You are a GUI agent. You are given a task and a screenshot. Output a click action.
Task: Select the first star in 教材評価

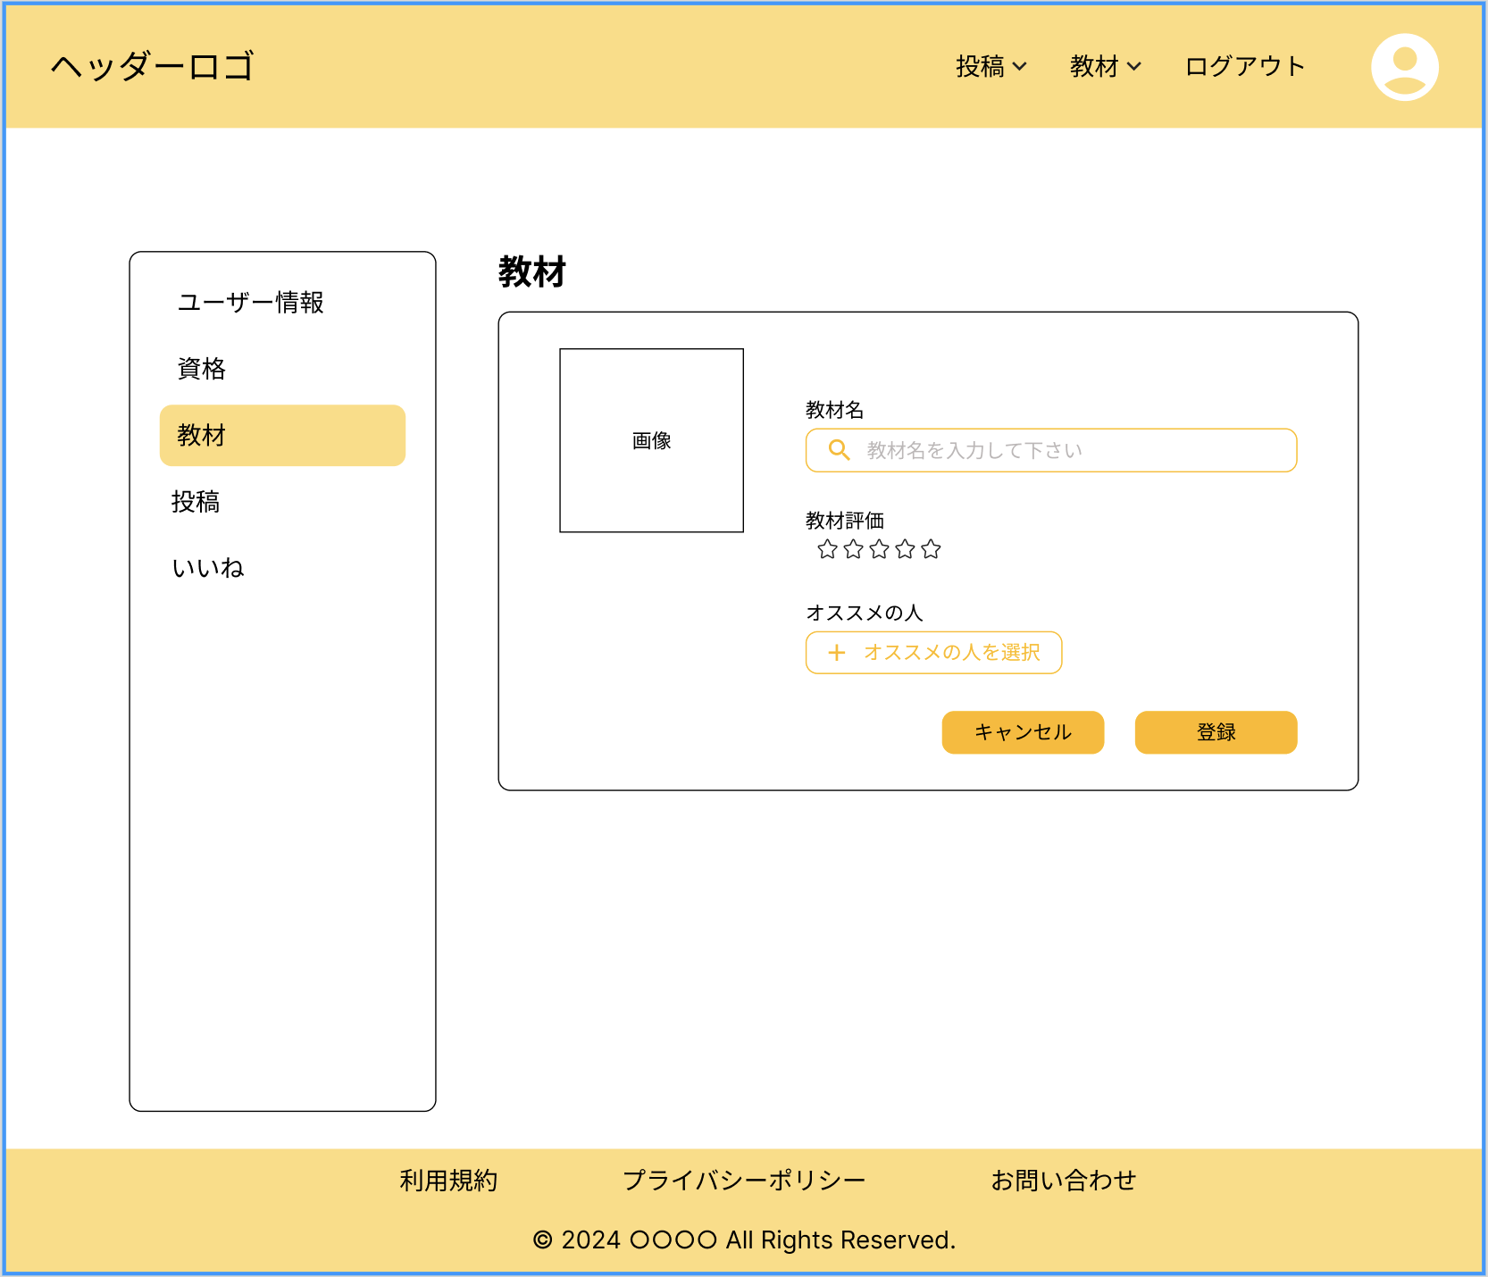point(825,550)
